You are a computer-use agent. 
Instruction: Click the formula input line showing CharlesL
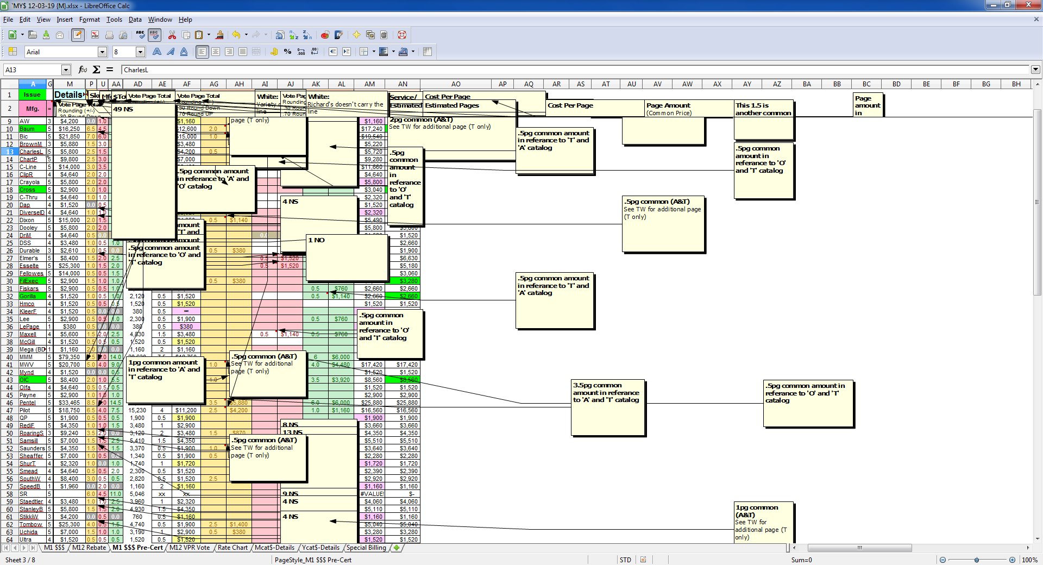coord(543,70)
